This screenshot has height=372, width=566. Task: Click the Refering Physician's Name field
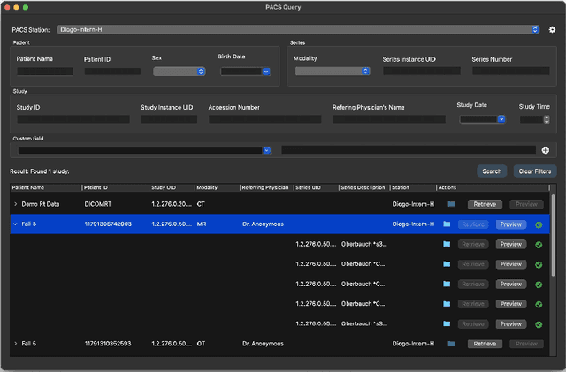389,119
